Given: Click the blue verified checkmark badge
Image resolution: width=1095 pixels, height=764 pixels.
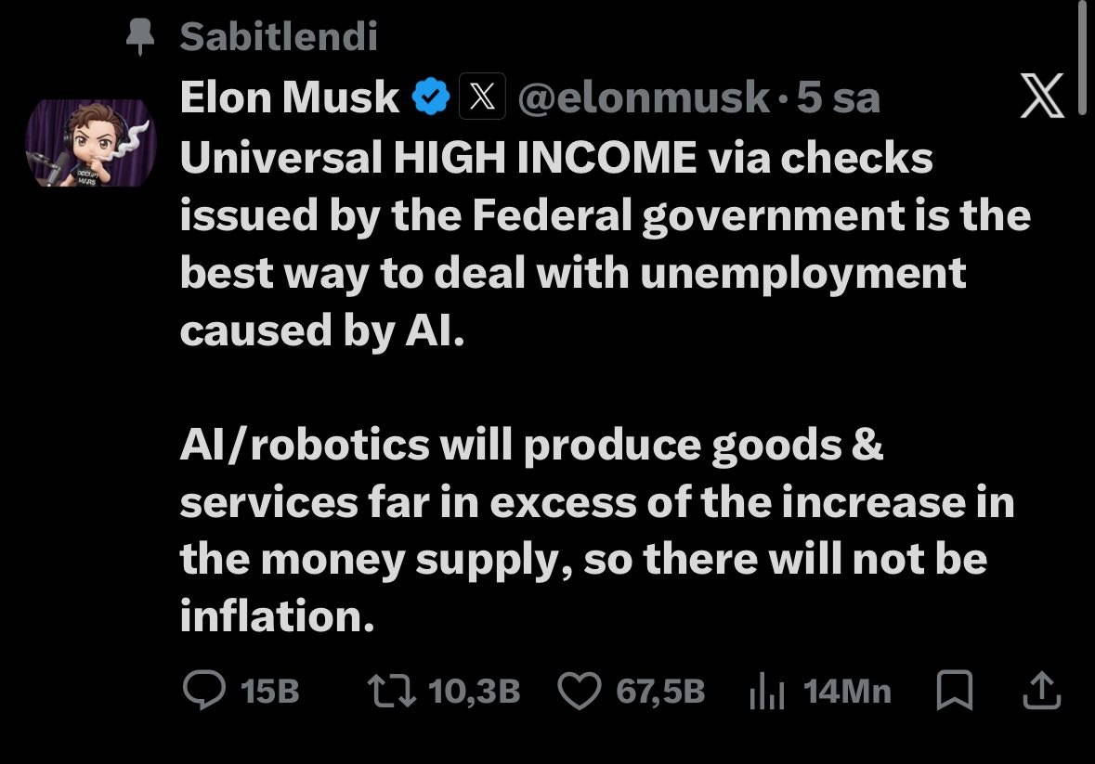Looking at the screenshot, I should (431, 97).
